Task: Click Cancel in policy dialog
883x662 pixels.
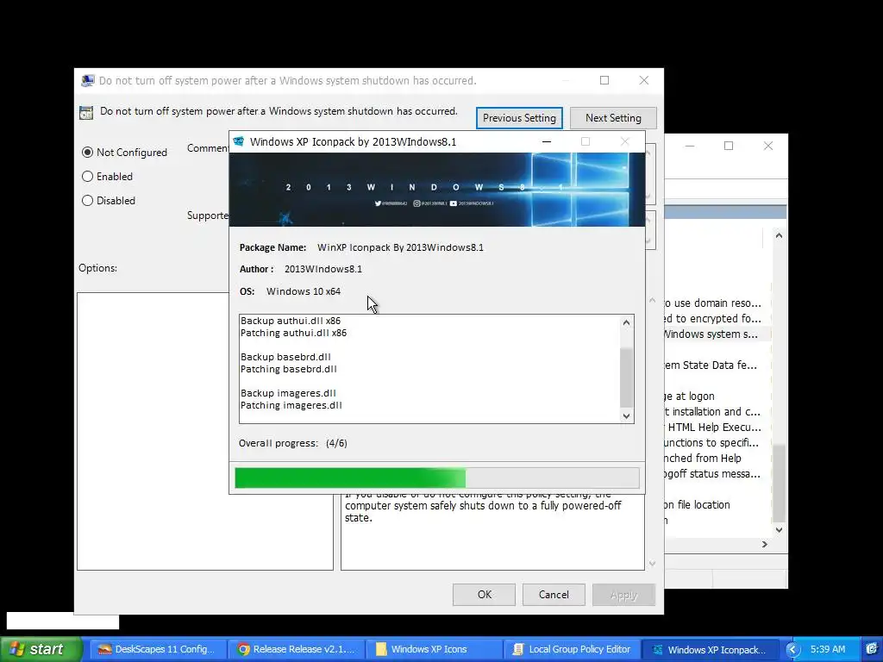Action: pos(554,595)
